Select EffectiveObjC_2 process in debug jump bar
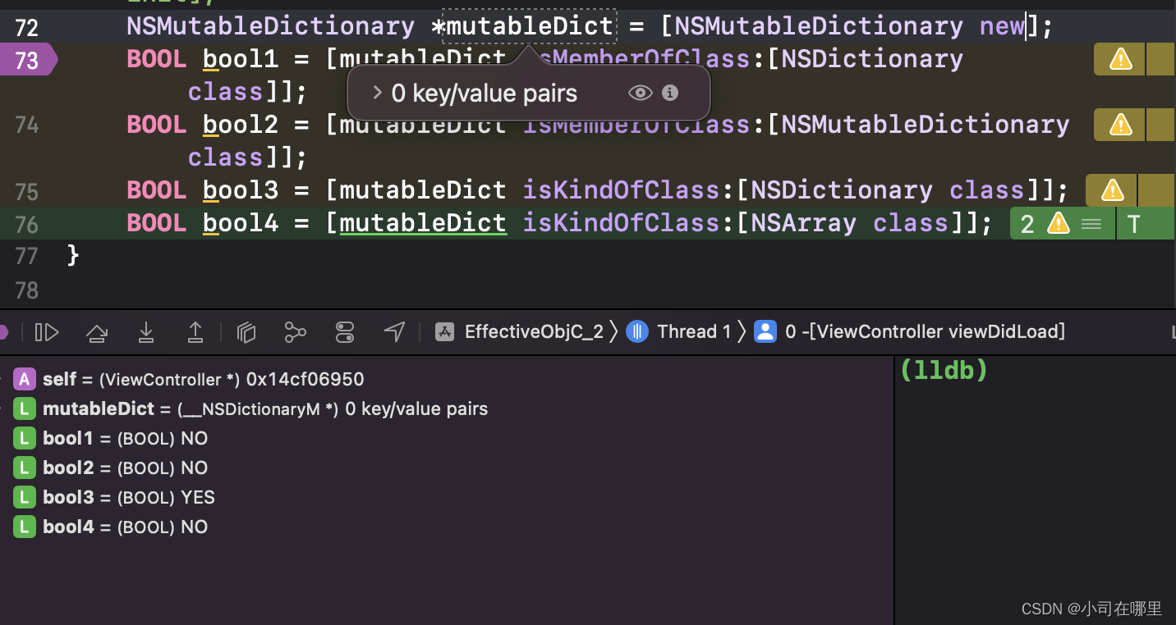Viewport: 1176px width, 625px height. pos(534,332)
